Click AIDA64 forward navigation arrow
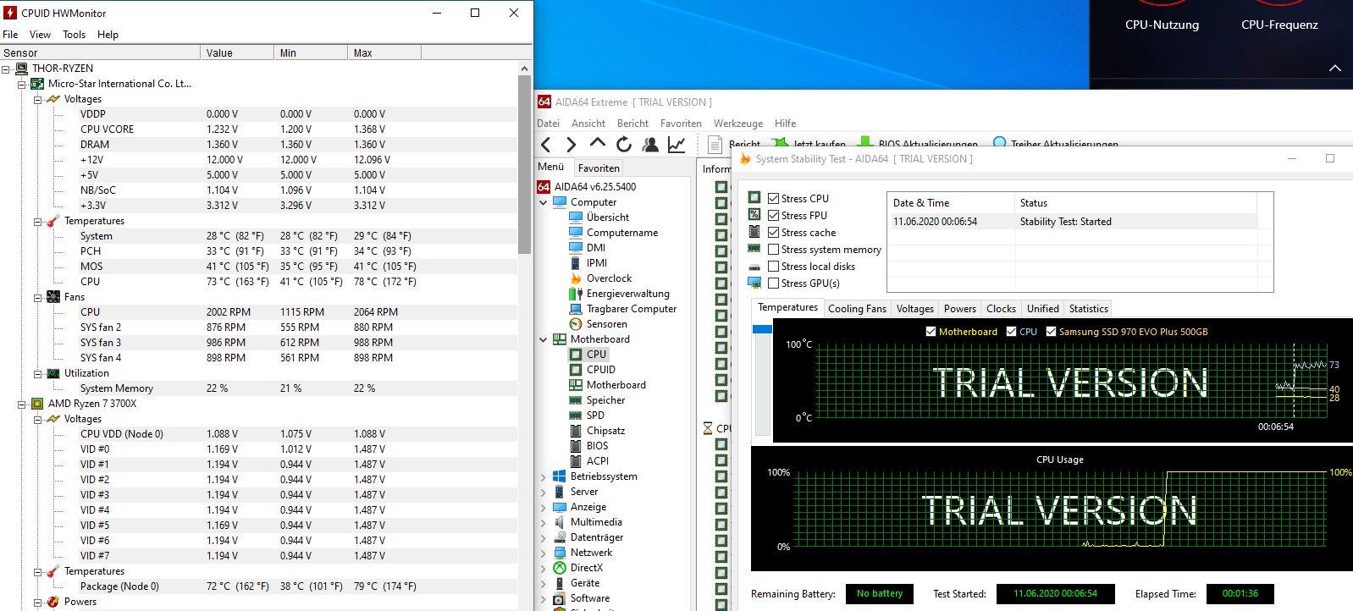Screen dimensions: 1353x611 click(571, 145)
